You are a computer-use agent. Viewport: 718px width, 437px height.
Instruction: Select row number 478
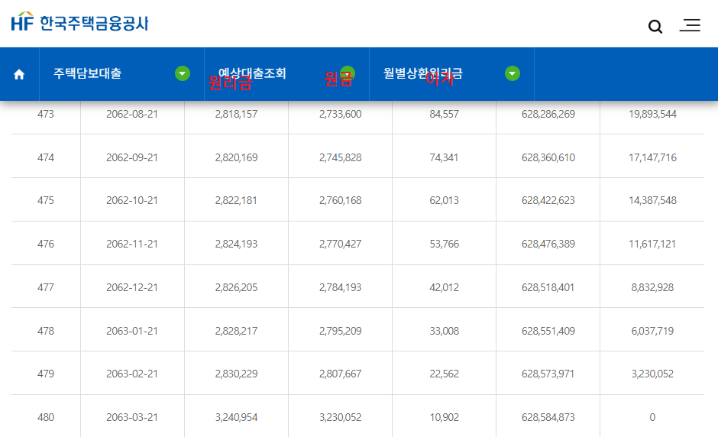(46, 331)
